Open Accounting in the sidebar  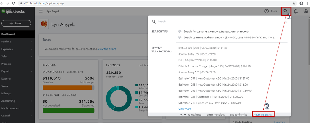click(8, 101)
